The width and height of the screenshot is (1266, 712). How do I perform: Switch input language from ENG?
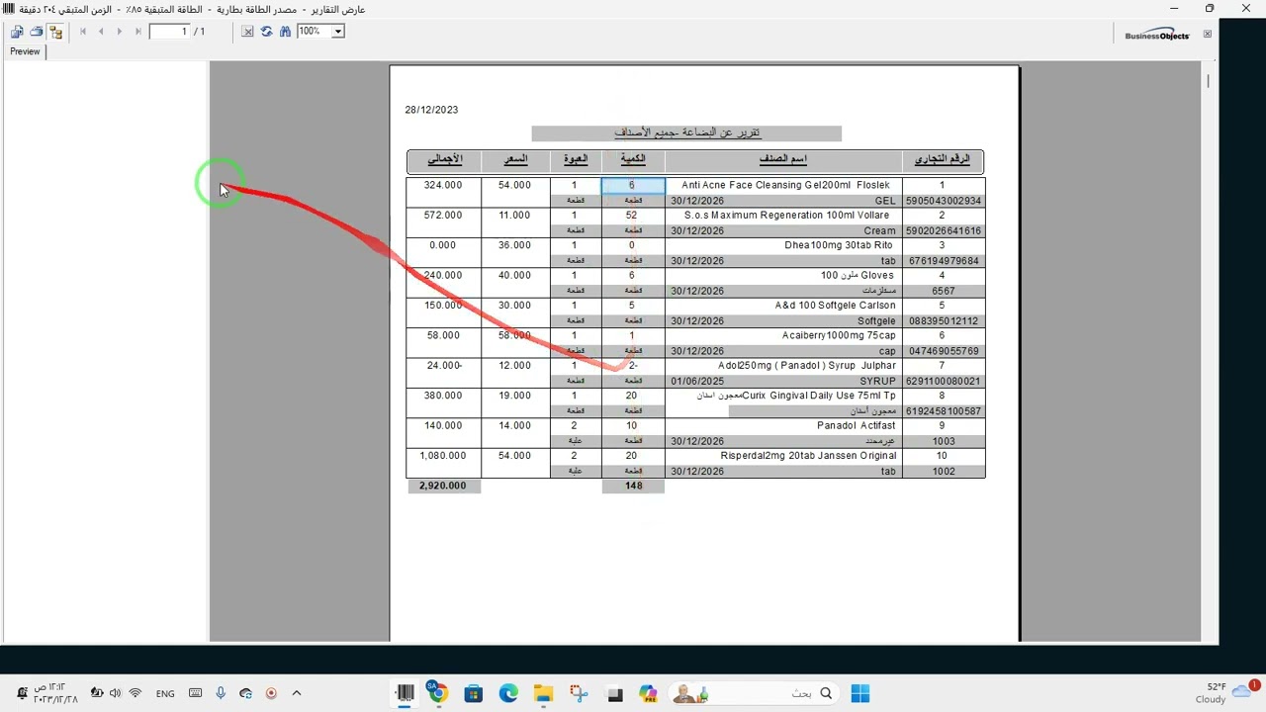tap(165, 694)
